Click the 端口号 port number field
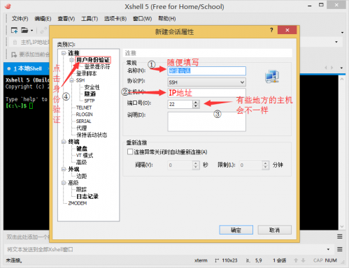Viewport: 349px width, 268px height. coord(180,104)
